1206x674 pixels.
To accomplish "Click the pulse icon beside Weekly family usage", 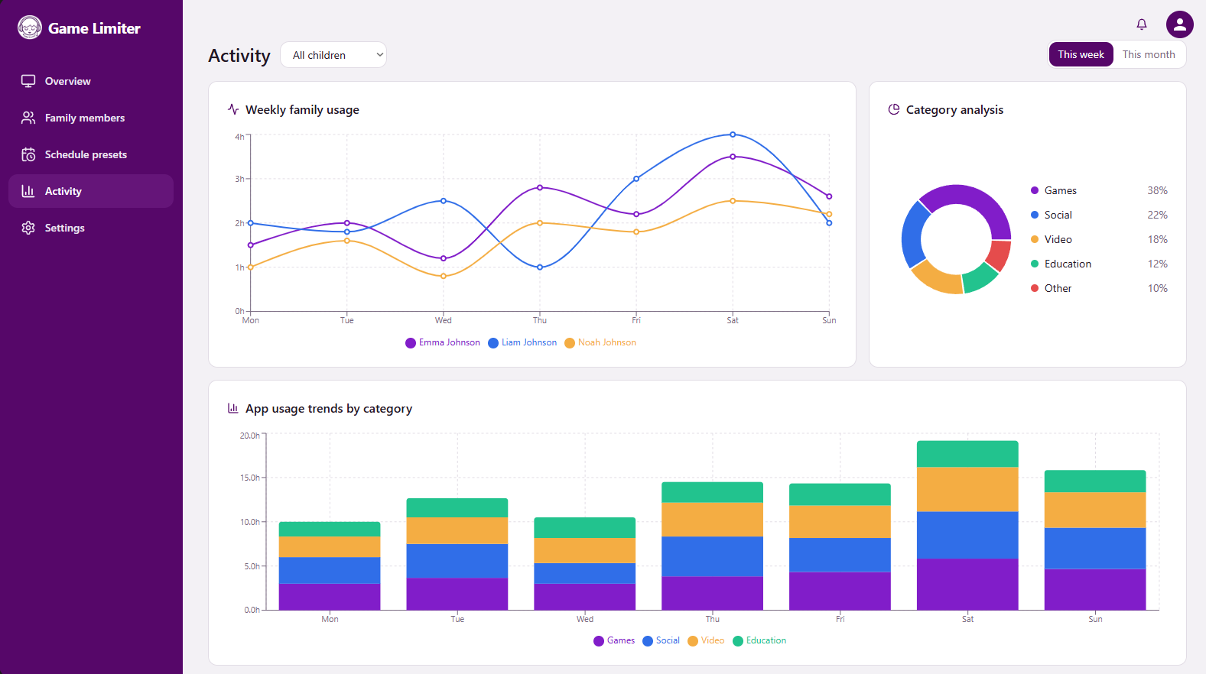I will coord(233,109).
